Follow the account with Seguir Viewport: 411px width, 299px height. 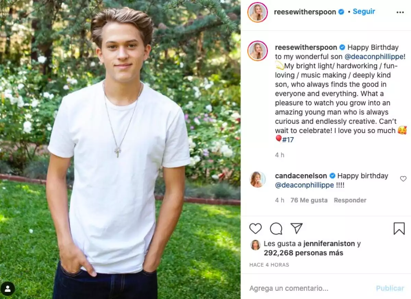(x=364, y=11)
